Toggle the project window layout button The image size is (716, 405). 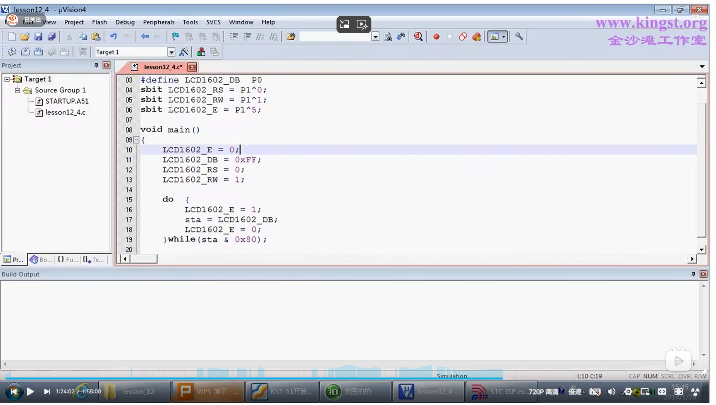(x=495, y=37)
